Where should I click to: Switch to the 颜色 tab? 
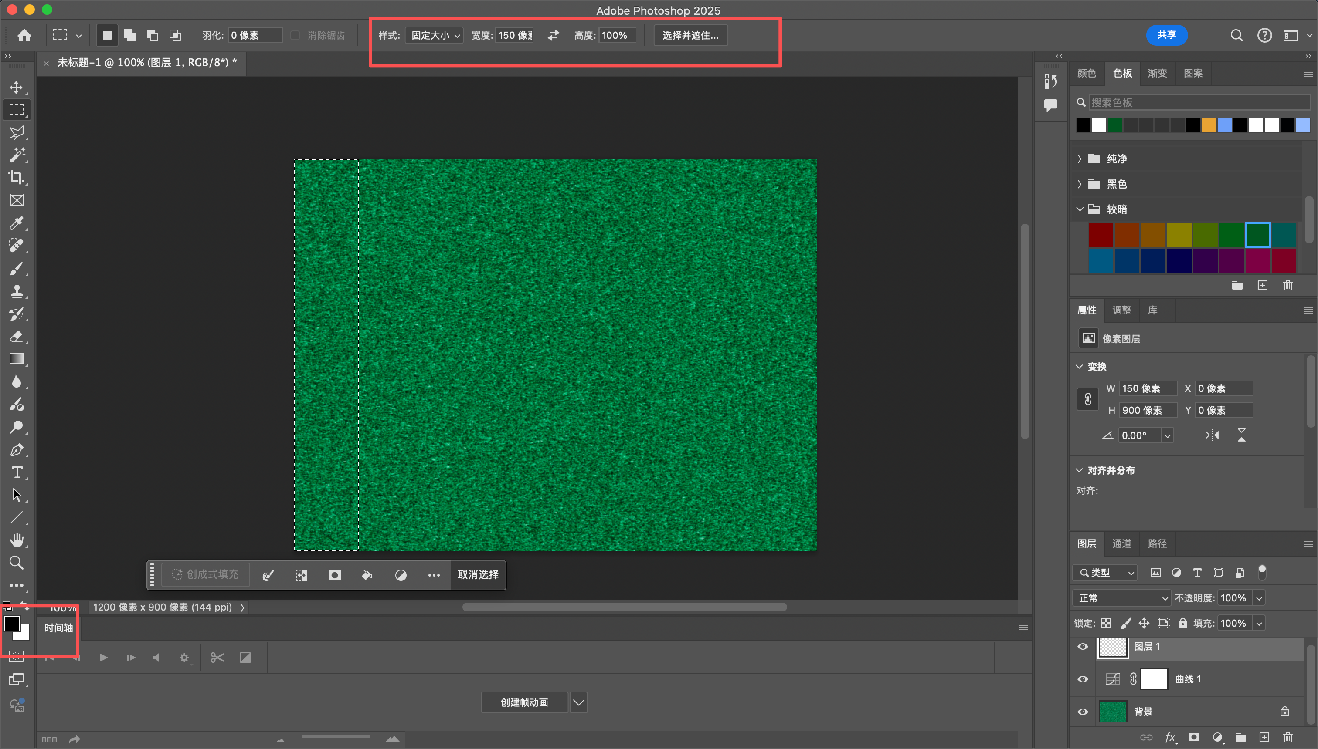[x=1086, y=73]
